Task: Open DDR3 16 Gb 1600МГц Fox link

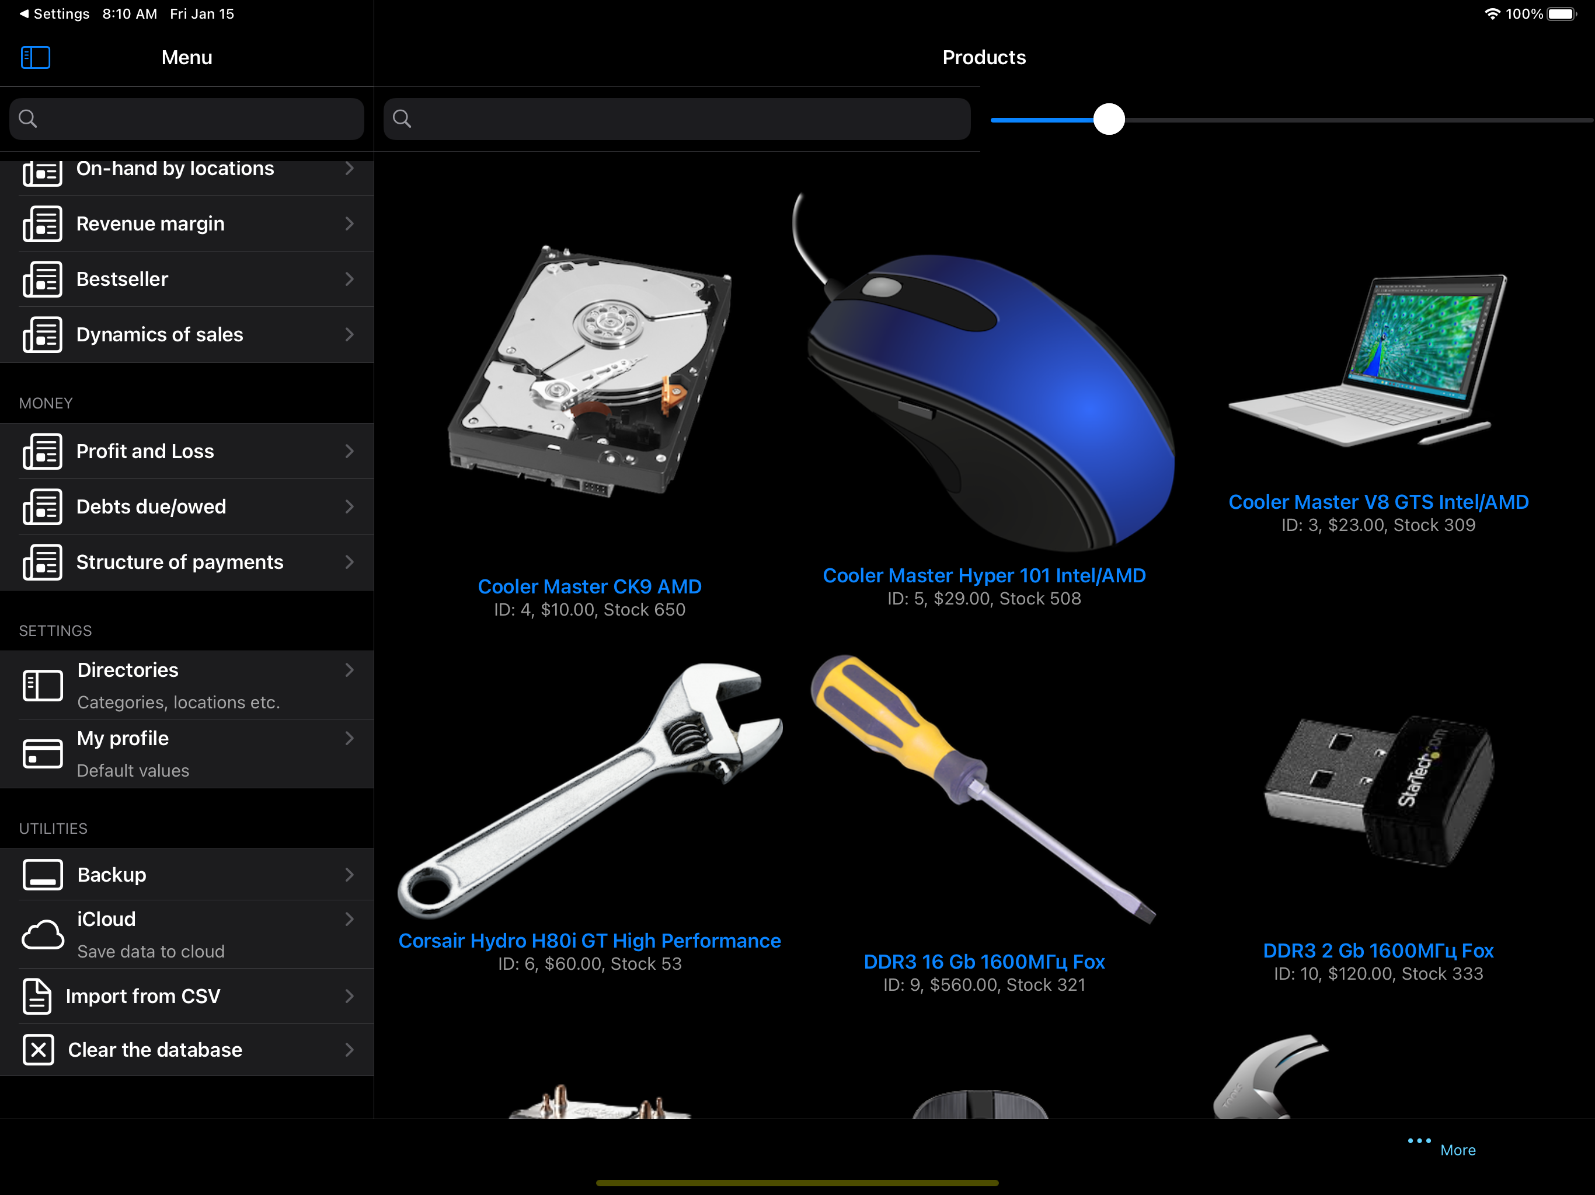Action: click(984, 962)
